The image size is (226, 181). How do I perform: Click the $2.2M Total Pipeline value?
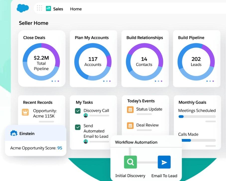[x=41, y=63]
